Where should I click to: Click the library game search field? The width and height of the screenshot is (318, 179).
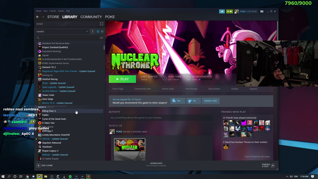(70, 38)
